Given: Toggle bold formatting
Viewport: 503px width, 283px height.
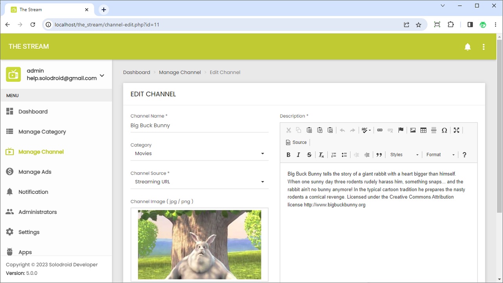Looking at the screenshot, I should (288, 155).
